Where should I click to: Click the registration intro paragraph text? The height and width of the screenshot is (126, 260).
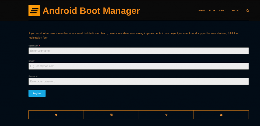[x=133, y=35]
